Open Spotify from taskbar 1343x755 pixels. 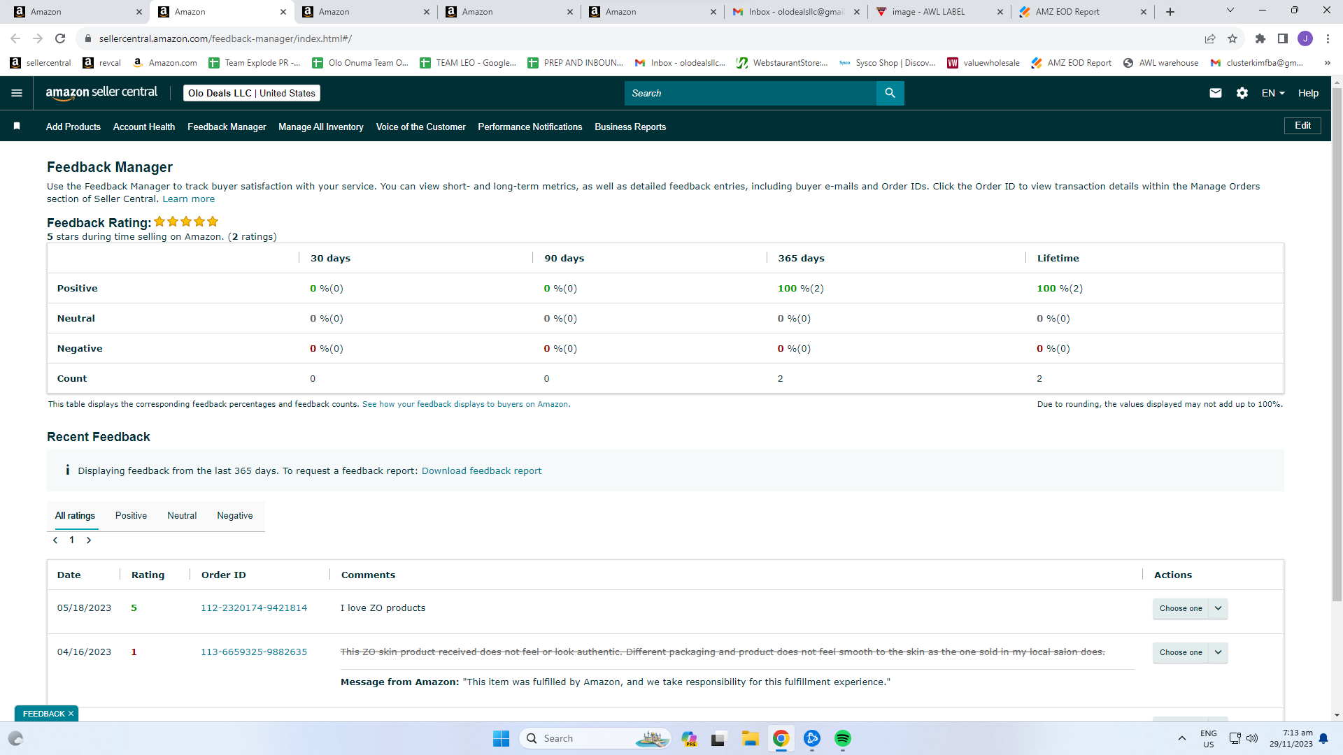[843, 738]
